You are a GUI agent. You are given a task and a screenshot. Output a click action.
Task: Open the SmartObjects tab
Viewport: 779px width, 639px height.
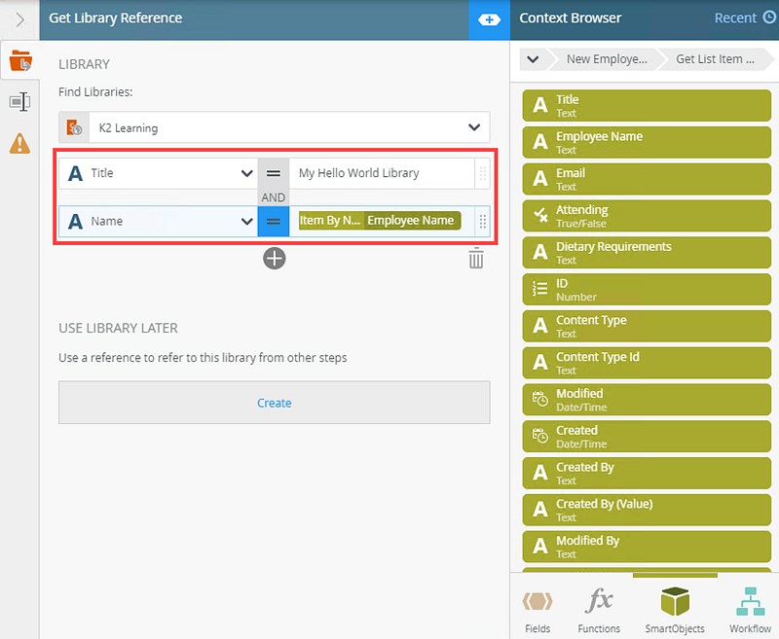coord(675,610)
